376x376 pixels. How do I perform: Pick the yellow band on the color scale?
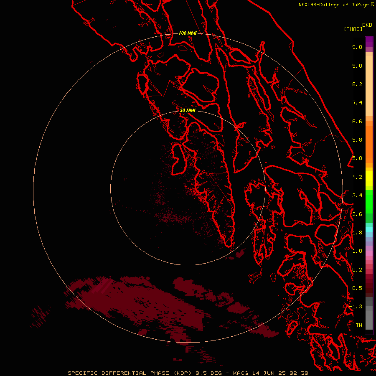click(369, 179)
